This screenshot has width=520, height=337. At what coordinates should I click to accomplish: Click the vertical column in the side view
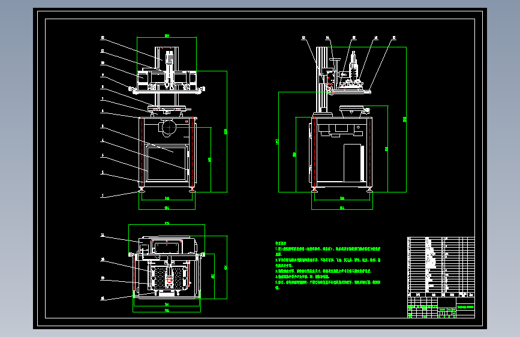pos(321,80)
